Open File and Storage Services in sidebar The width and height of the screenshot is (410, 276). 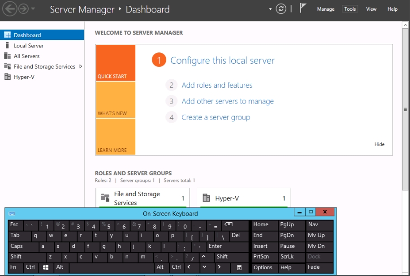42,66
